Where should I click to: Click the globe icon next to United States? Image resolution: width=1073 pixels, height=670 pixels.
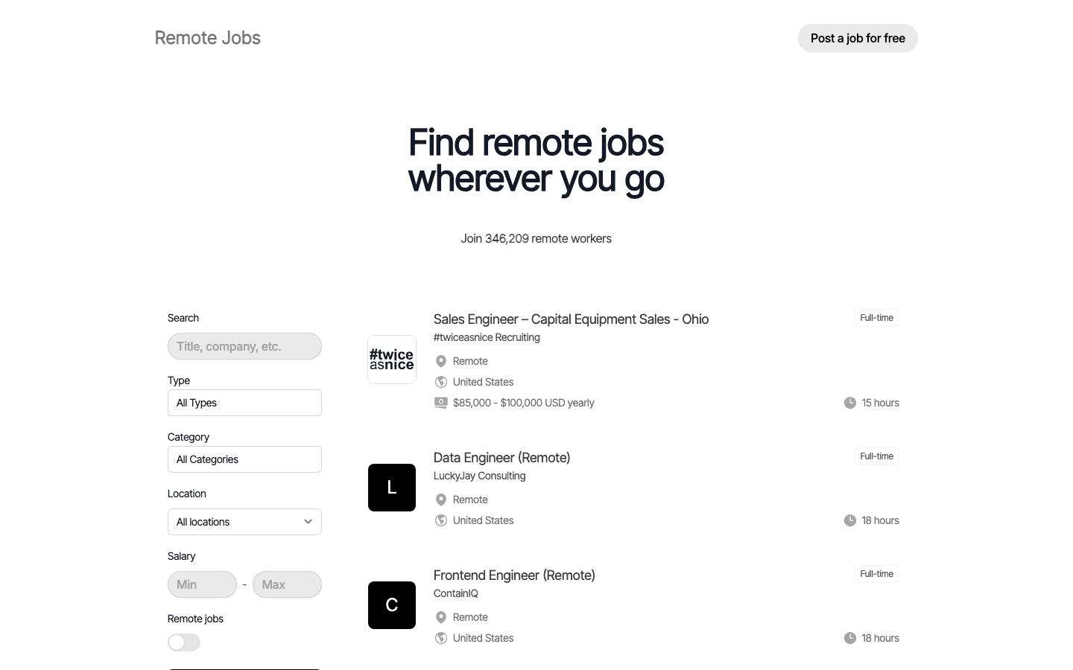[x=440, y=382]
